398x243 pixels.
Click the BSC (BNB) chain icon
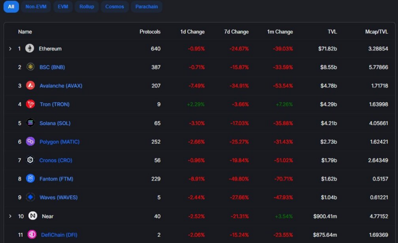click(30, 67)
